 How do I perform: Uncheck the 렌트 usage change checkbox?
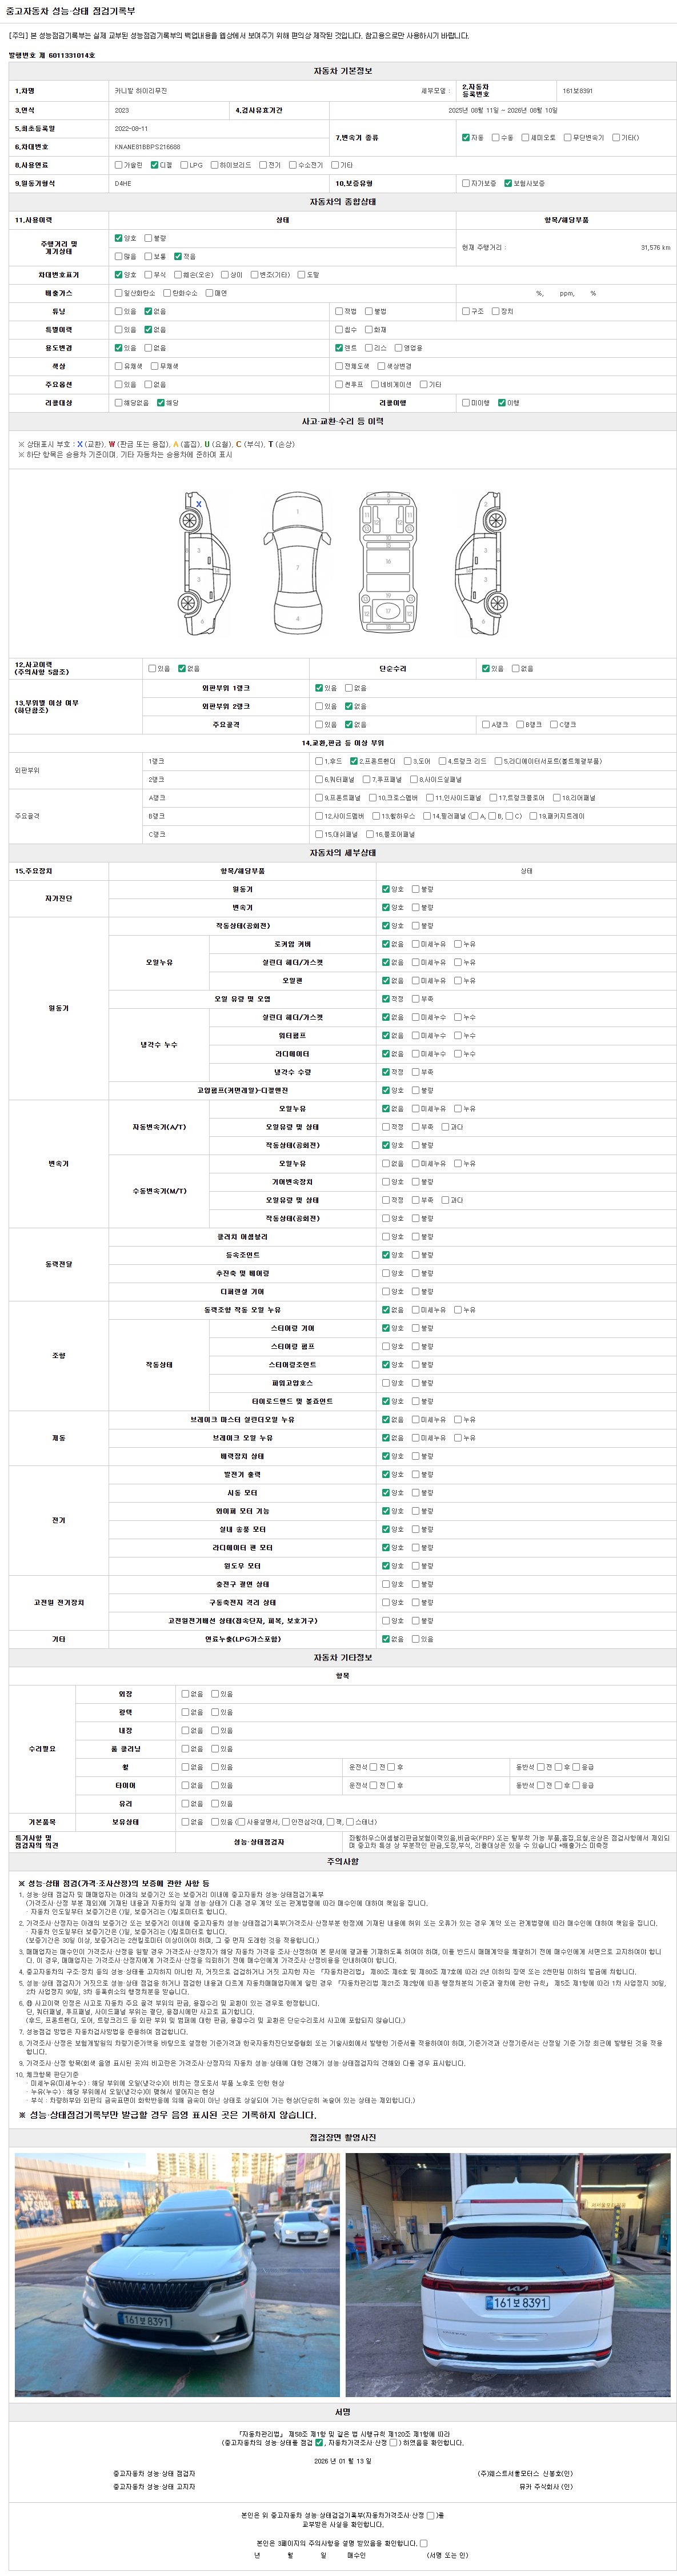pyautogui.click(x=339, y=348)
